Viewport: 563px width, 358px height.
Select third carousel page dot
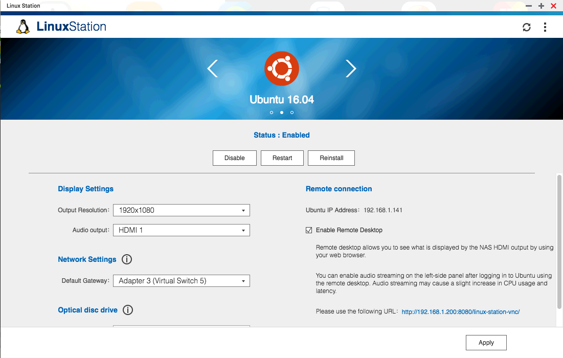click(x=292, y=113)
